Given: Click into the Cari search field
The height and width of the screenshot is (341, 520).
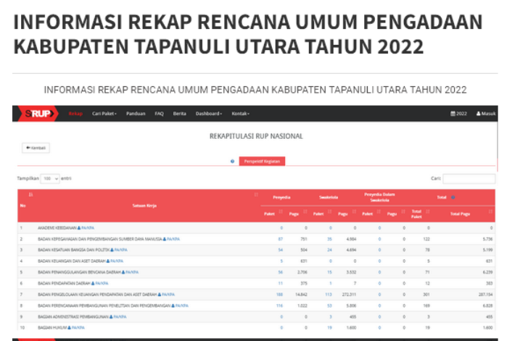Looking at the screenshot, I should [x=469, y=178].
